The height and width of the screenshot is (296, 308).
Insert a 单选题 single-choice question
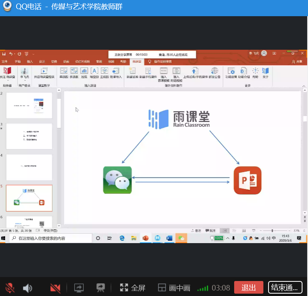coord(64,73)
